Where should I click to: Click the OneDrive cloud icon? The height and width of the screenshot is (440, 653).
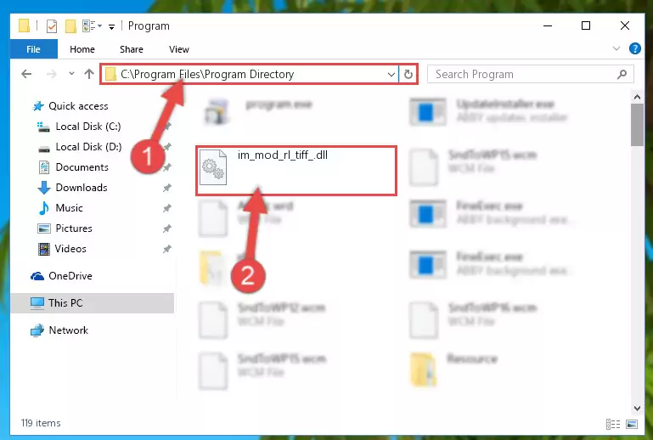37,276
